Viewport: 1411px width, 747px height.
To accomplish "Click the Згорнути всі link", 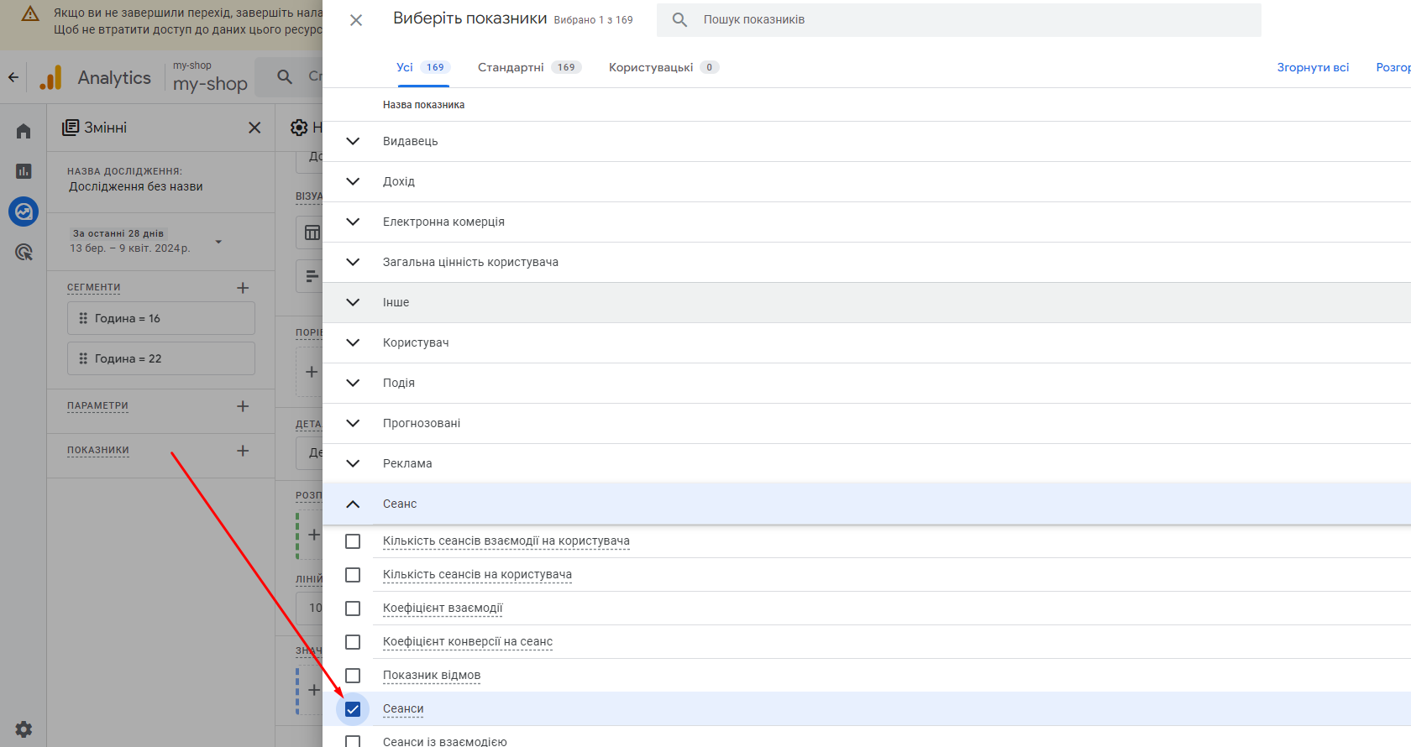I will (x=1313, y=67).
